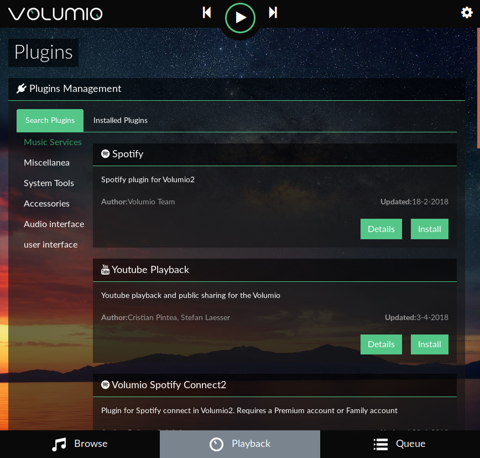
Task: Select the Music Services category
Action: coord(53,142)
